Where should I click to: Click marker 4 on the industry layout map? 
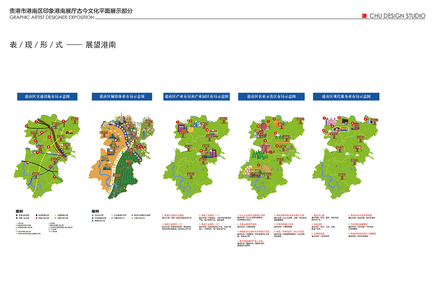coord(201,151)
